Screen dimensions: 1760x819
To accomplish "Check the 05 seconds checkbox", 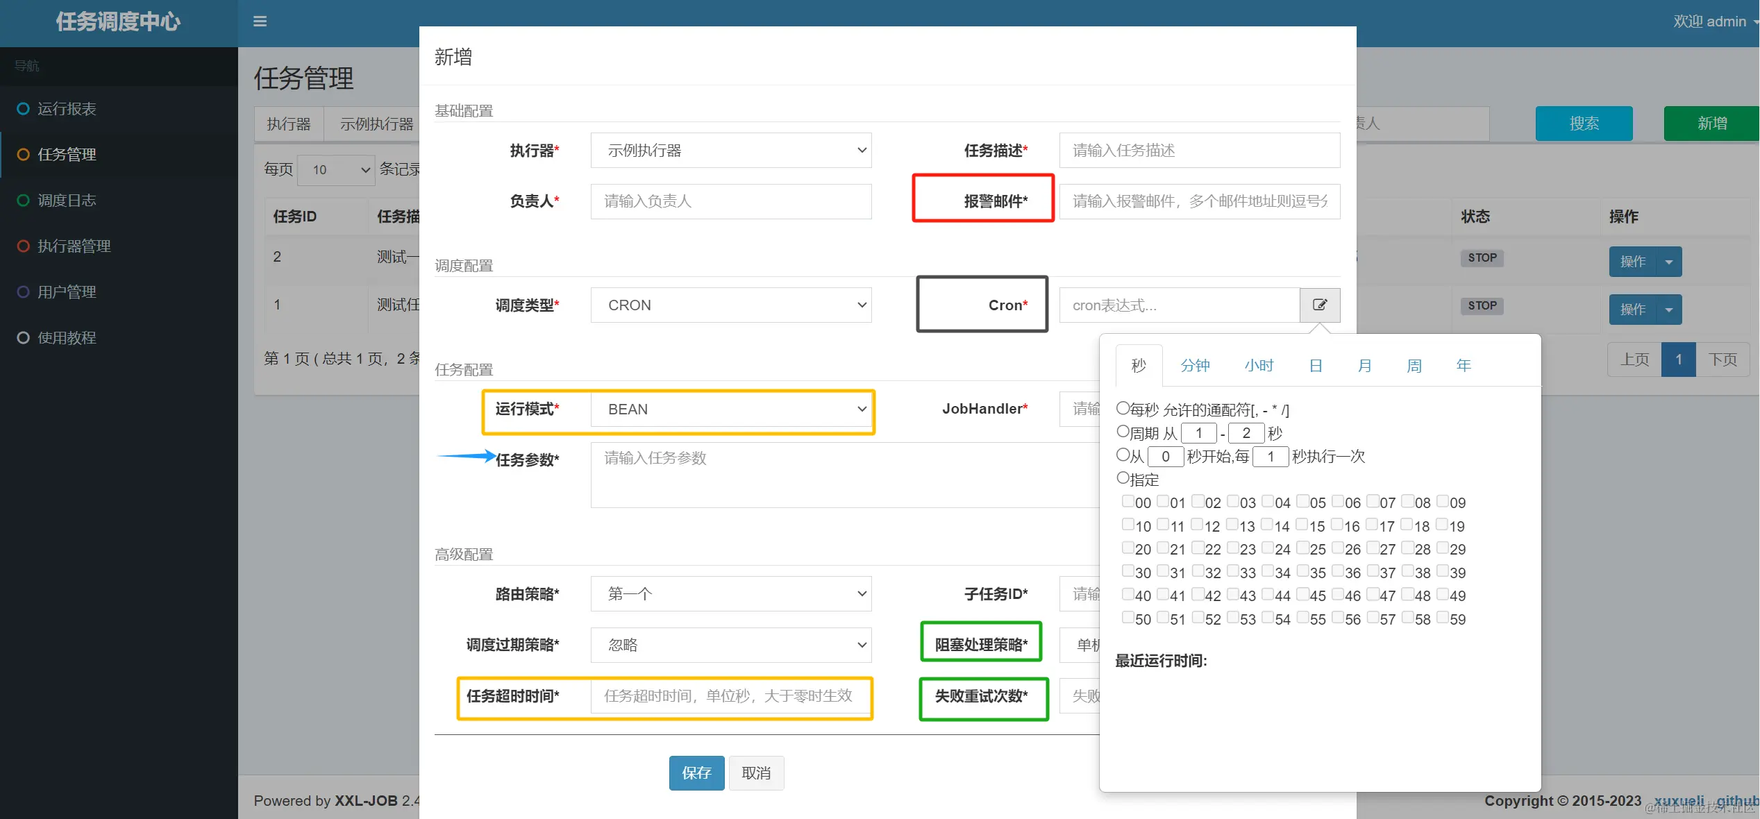I will [x=1303, y=501].
